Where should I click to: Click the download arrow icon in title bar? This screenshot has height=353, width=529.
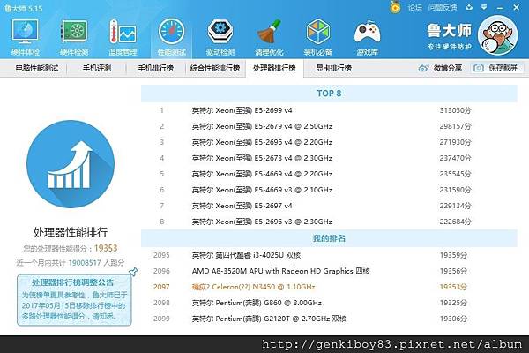point(469,7)
